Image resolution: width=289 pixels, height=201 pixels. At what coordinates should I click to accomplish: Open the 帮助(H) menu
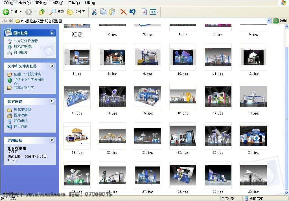[x=90, y=3]
